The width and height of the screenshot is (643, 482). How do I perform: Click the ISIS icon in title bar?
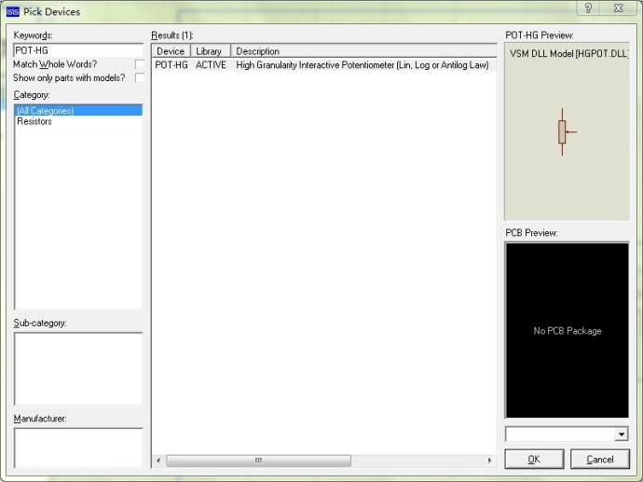tap(13, 11)
